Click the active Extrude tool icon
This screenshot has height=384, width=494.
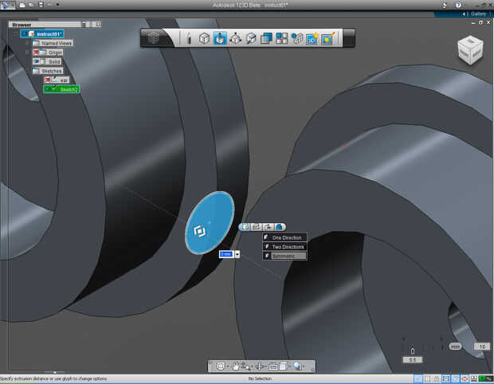tap(220, 38)
